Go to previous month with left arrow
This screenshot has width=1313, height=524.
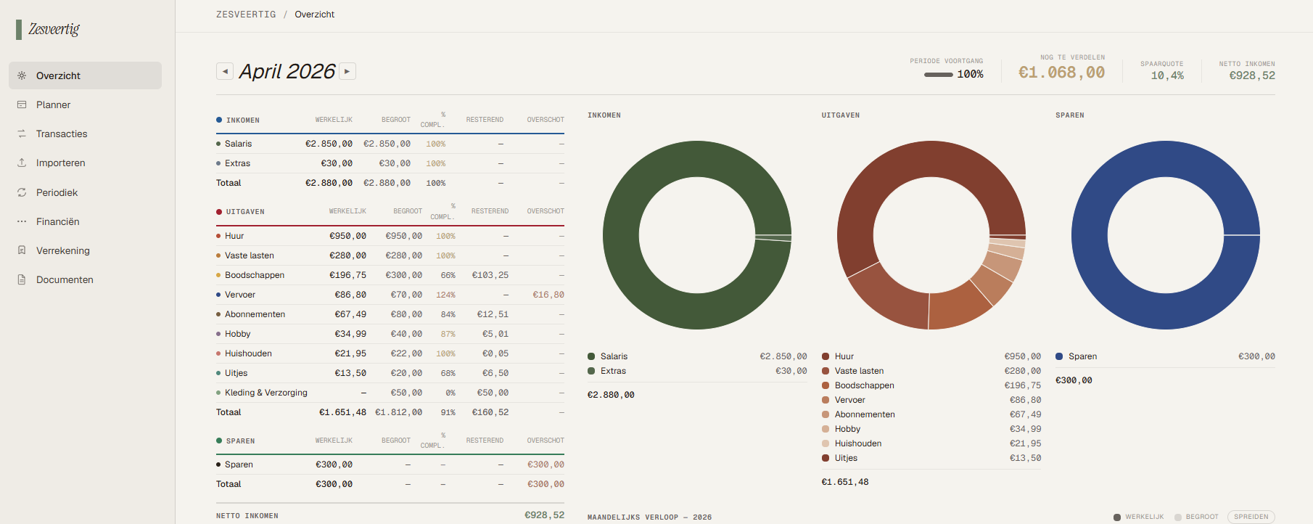[x=225, y=71]
